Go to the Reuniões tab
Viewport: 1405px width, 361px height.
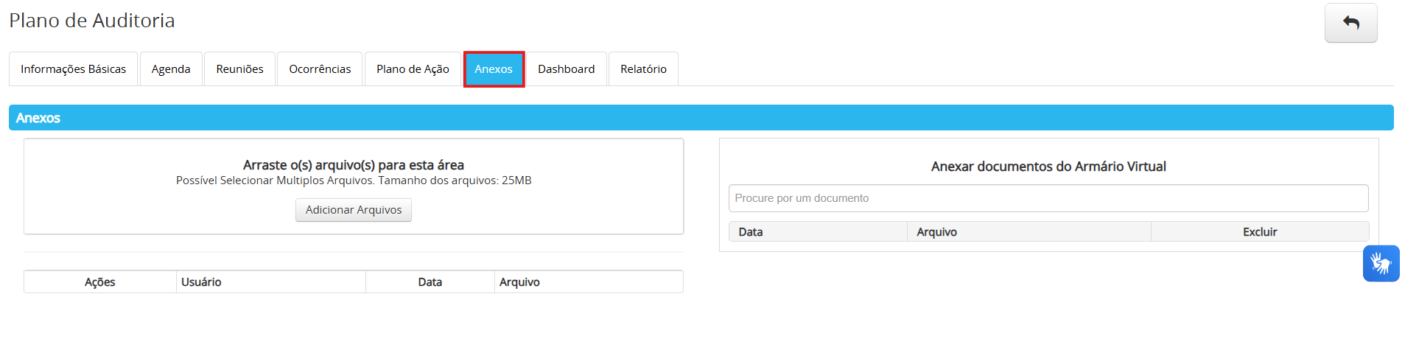[x=239, y=69]
